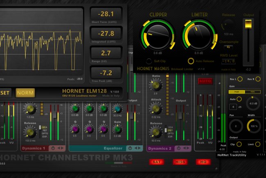Viewport: 266px width, 178px height.
Task: Select Peak gain mode in TrackUtility
Action: pyautogui.click(x=237, y=92)
